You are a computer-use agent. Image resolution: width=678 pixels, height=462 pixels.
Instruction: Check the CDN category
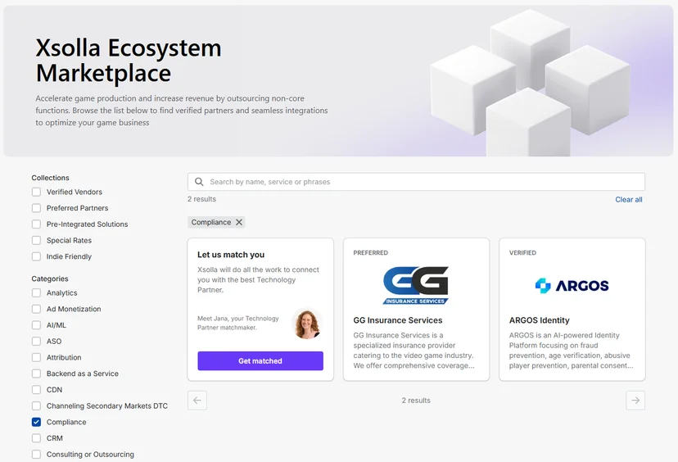click(36, 390)
